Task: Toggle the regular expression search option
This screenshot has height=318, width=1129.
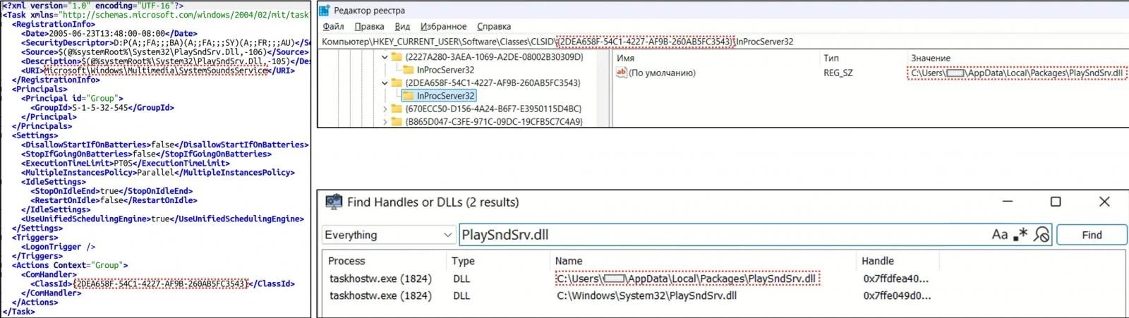Action: click(x=1020, y=235)
